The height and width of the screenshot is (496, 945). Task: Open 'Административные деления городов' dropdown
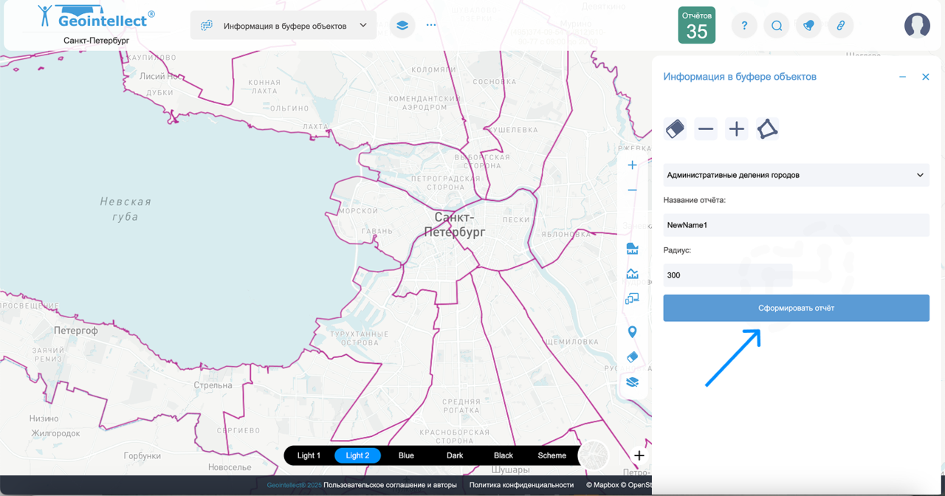796,175
